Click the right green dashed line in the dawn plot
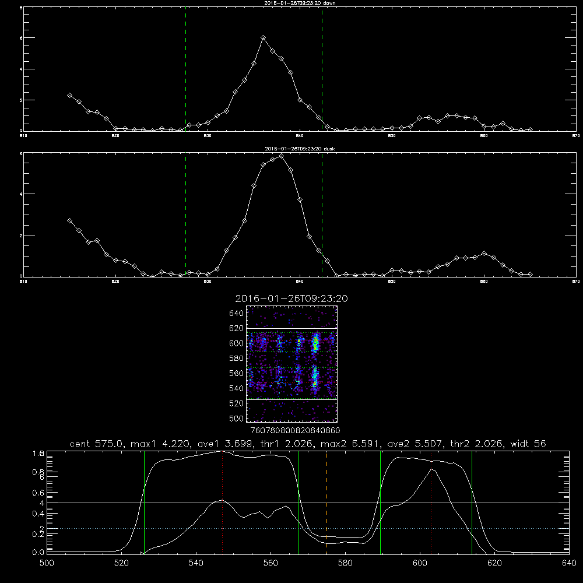 click(322, 69)
